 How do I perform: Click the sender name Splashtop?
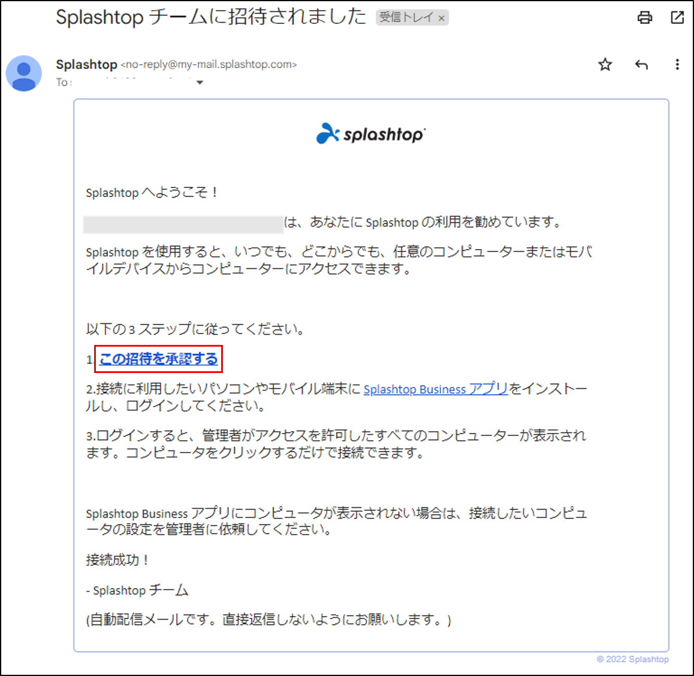86,65
